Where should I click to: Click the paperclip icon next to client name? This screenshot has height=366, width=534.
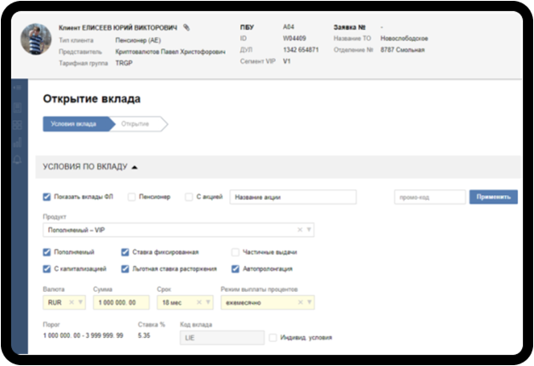[x=187, y=27]
